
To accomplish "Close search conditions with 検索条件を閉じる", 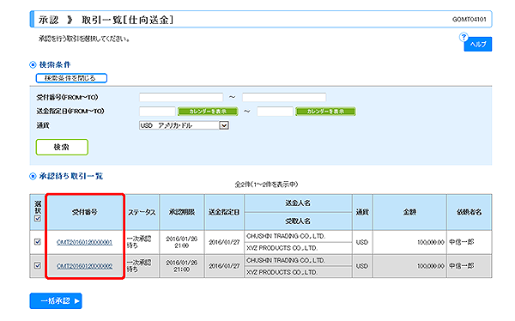I will point(71,78).
